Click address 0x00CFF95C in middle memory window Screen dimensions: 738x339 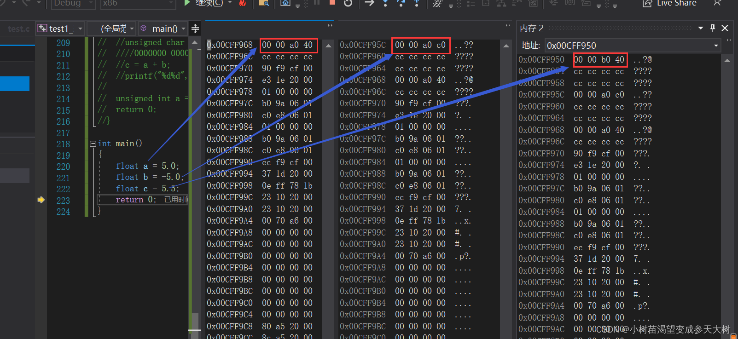click(x=362, y=45)
